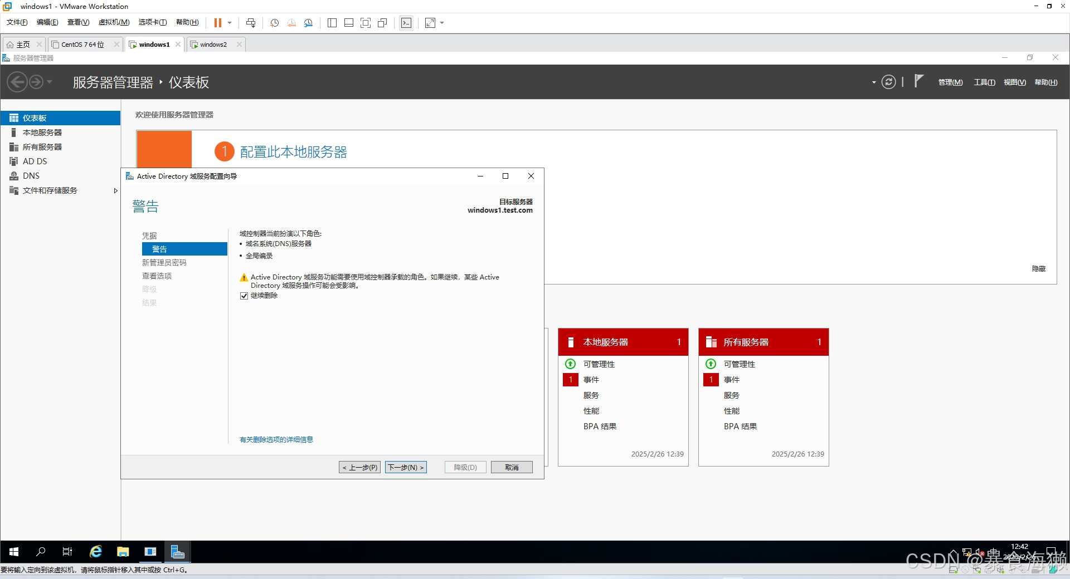The width and height of the screenshot is (1070, 579).
Task: Click 性能 in the 所有服务器 tile
Action: click(x=732, y=411)
